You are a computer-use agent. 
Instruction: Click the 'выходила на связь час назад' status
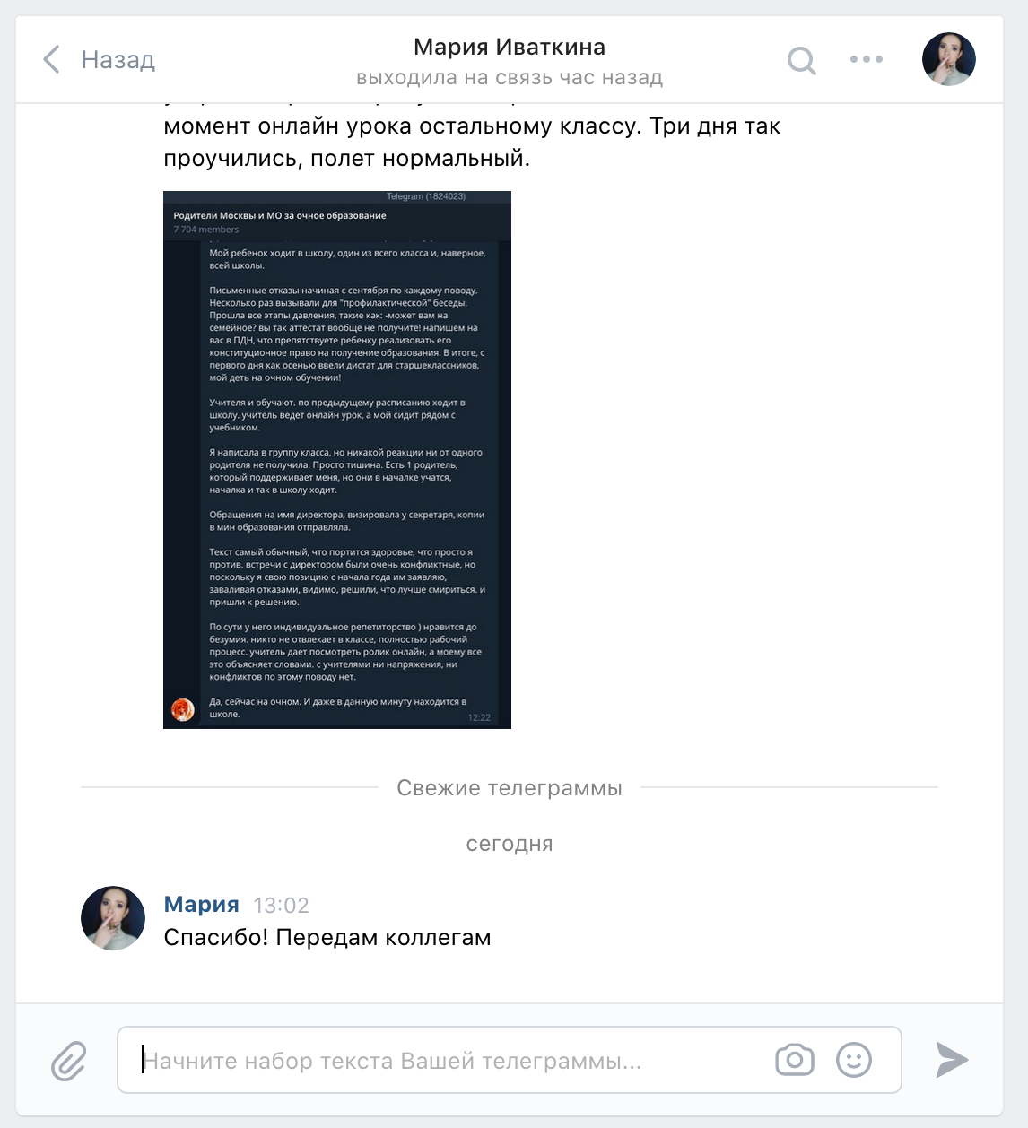510,78
